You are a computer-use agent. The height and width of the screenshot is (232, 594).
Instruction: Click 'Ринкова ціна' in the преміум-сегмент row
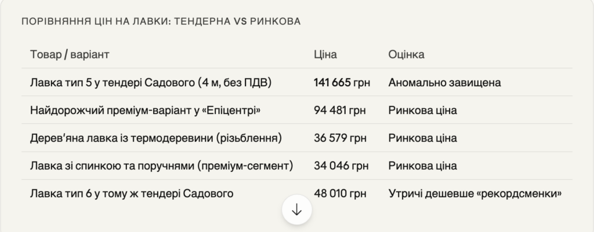[422, 166]
